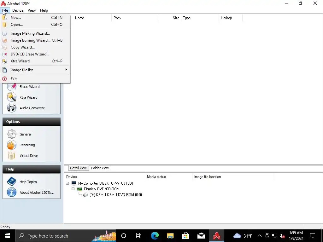Select Image Burning Wizard... menu item
The height and width of the screenshot is (242, 323).
35,40
